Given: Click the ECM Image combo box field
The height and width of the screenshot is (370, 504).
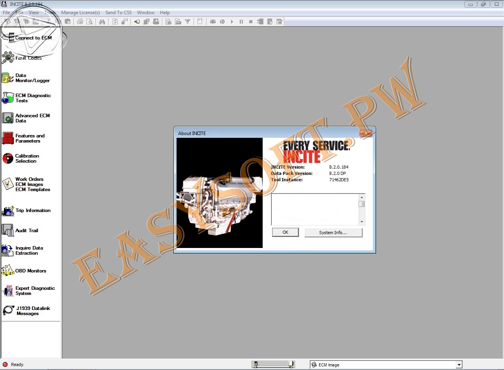Looking at the screenshot, I should [386, 365].
